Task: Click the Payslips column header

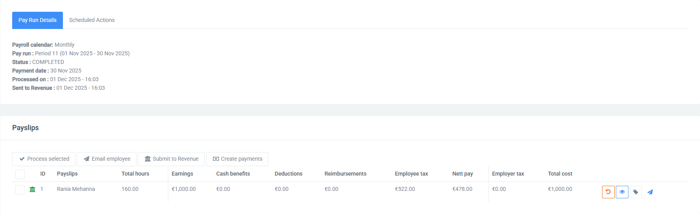Action: tap(67, 174)
